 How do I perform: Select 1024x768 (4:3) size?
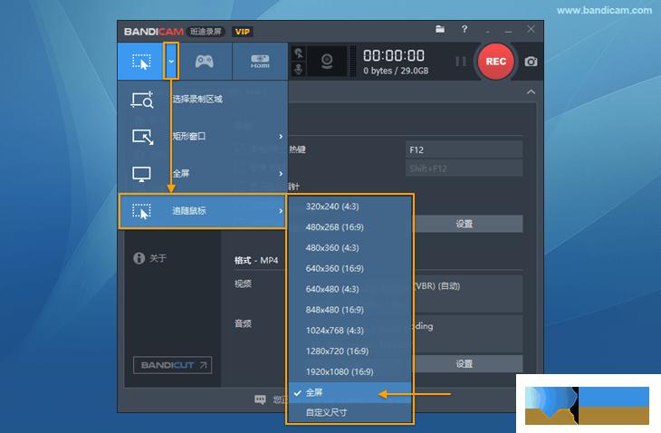click(x=350, y=330)
